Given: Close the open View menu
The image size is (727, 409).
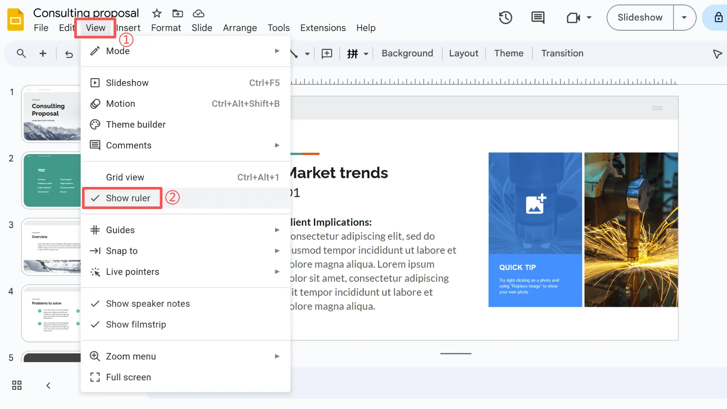Looking at the screenshot, I should (x=95, y=28).
